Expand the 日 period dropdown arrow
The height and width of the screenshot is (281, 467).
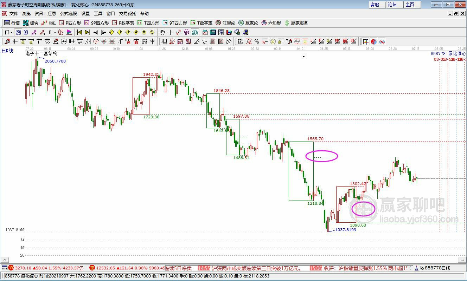coord(12,32)
